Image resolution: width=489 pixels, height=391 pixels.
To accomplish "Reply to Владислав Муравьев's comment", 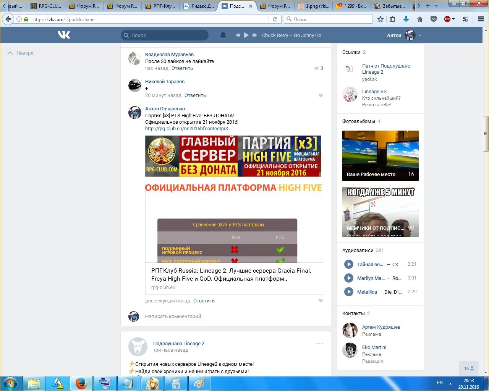I will coord(182,68).
